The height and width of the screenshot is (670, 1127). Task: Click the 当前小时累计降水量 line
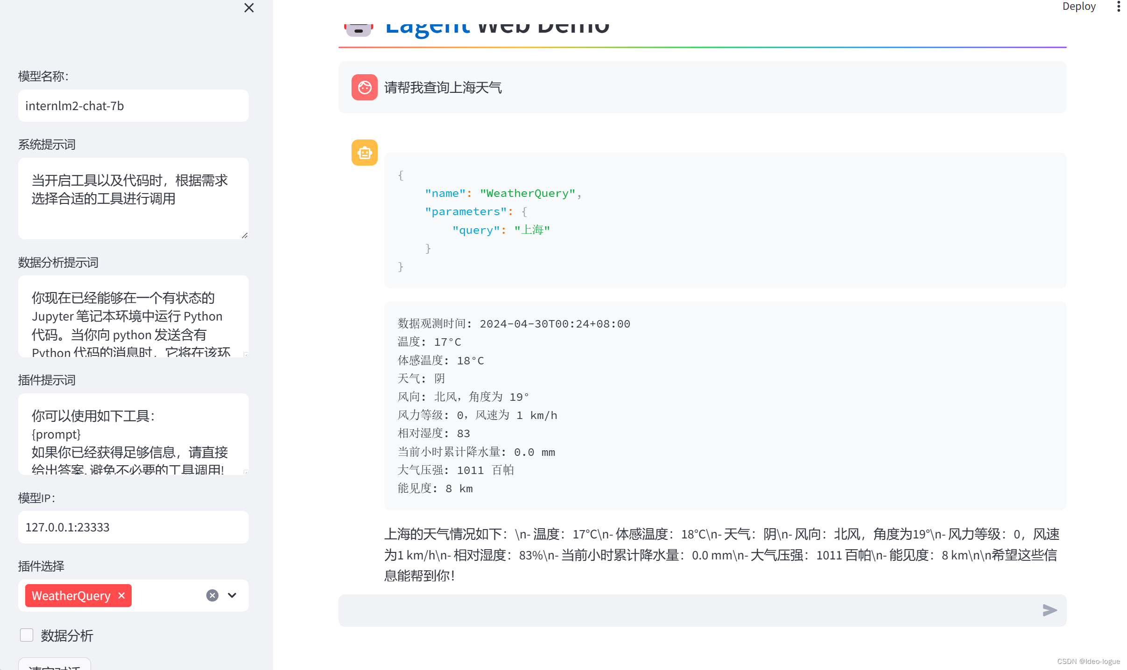click(476, 452)
